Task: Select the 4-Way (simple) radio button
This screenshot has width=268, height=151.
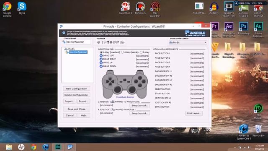Action: [x=122, y=52]
